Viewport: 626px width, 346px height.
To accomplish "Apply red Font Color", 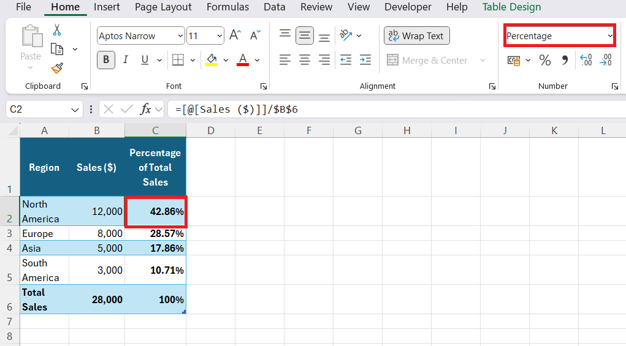I will click(x=243, y=60).
